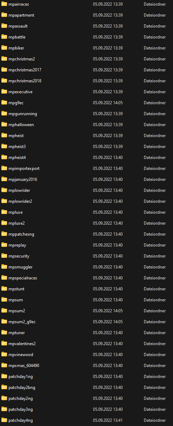Select the mpapartment folder name

pos(21,15)
